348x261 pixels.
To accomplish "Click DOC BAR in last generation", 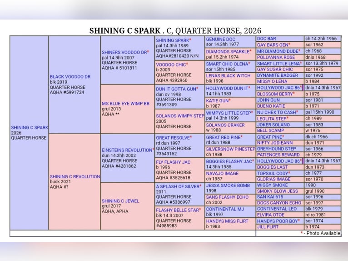I will pyautogui.click(x=266, y=39).
